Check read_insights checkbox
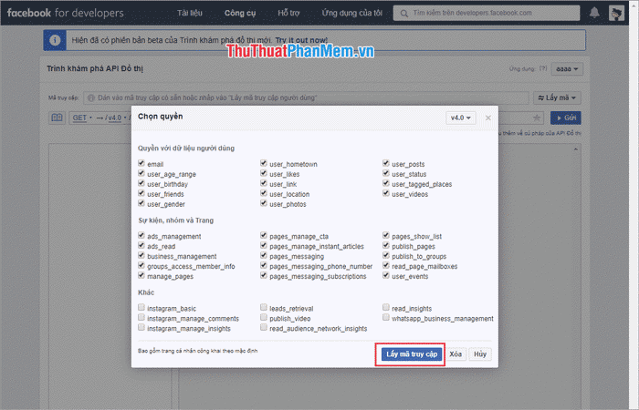Screen dimensions: 639x410 tap(386, 308)
